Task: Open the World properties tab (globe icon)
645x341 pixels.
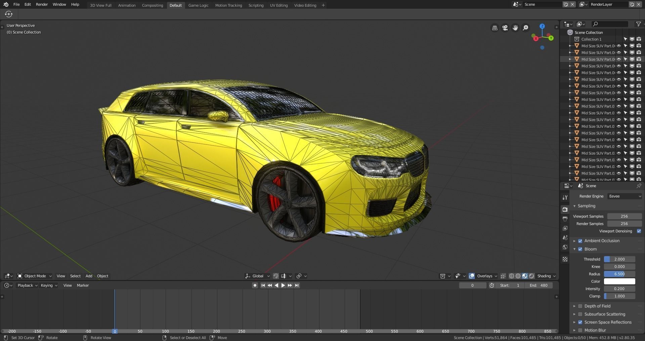Action: [x=565, y=247]
